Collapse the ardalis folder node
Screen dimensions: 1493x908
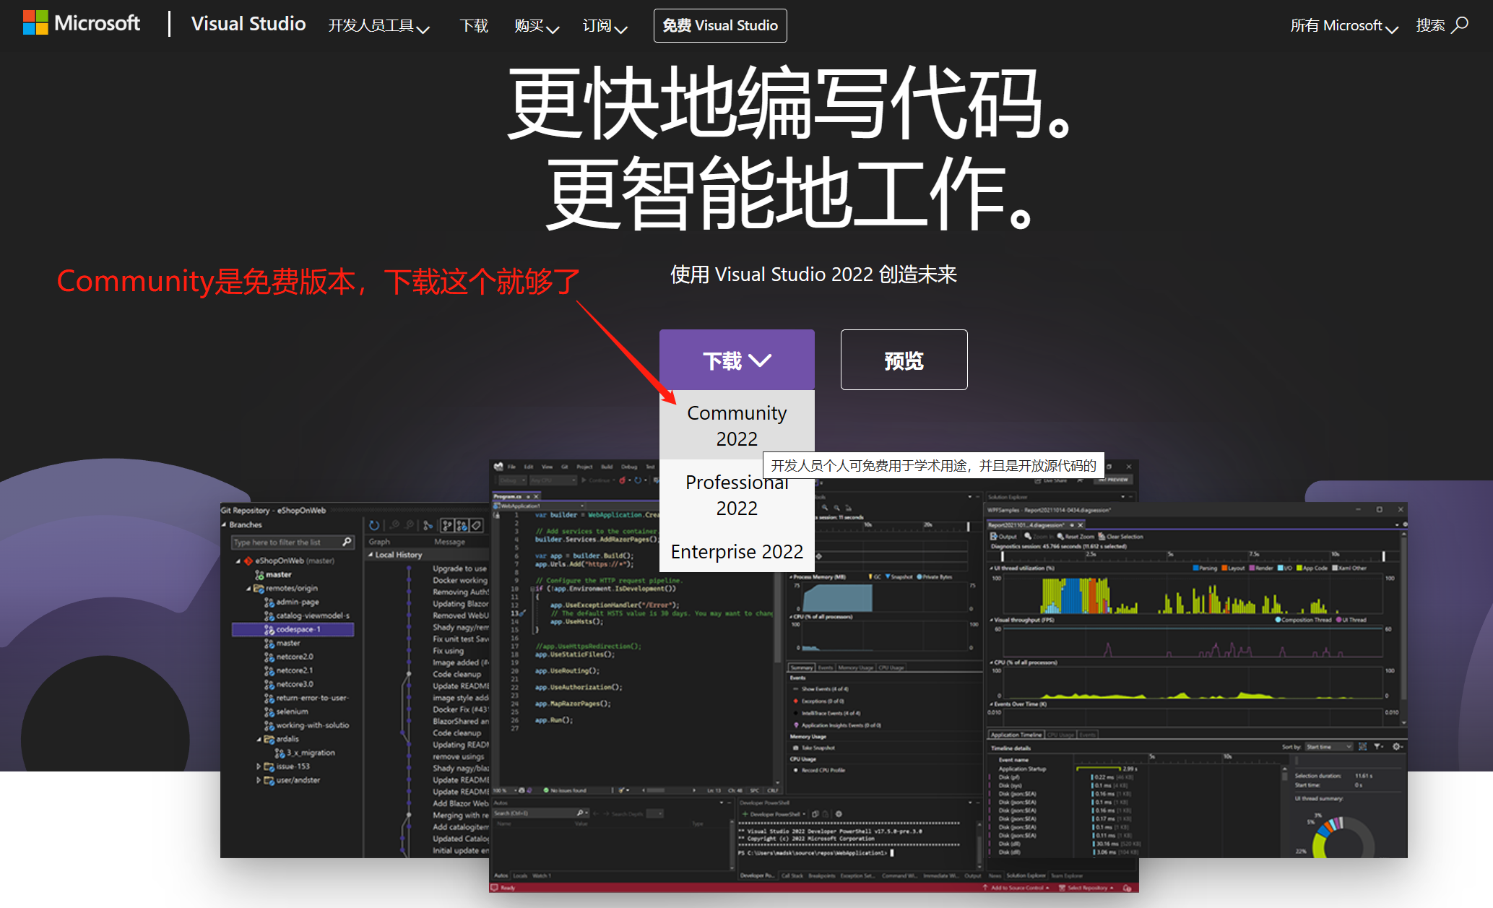tap(259, 739)
